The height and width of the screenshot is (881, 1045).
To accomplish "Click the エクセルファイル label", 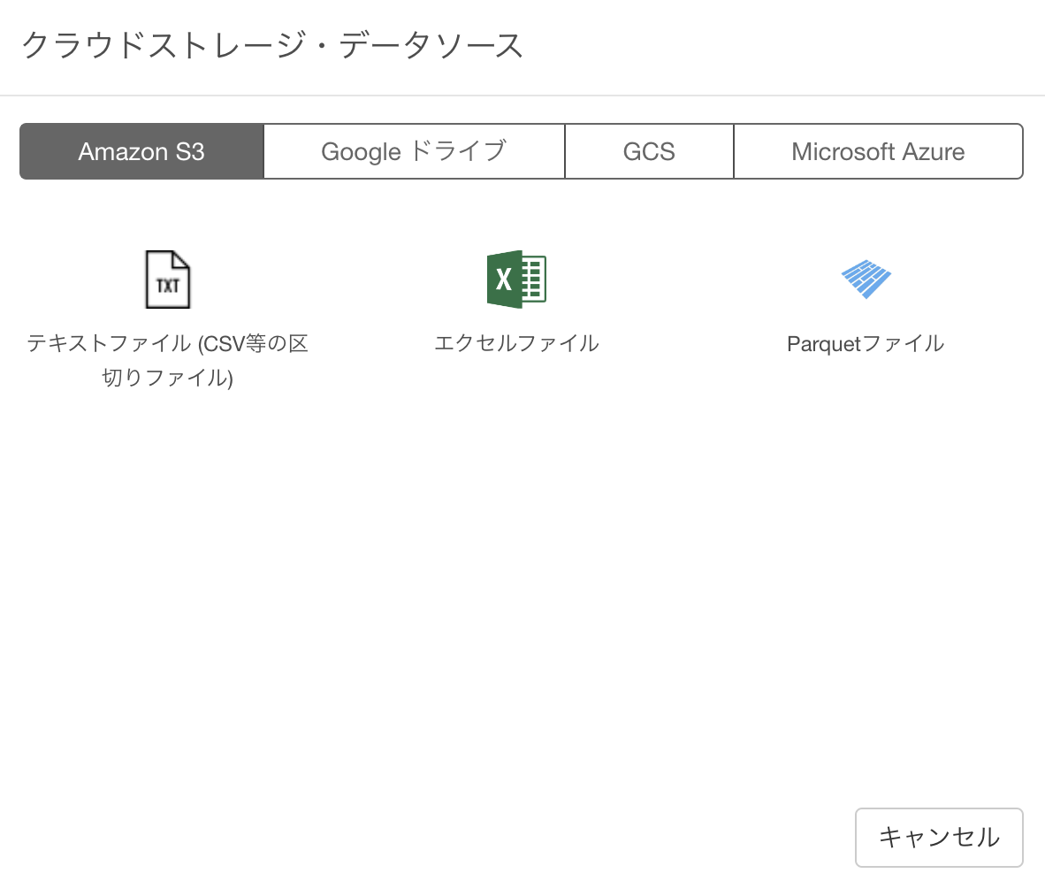I will [516, 343].
